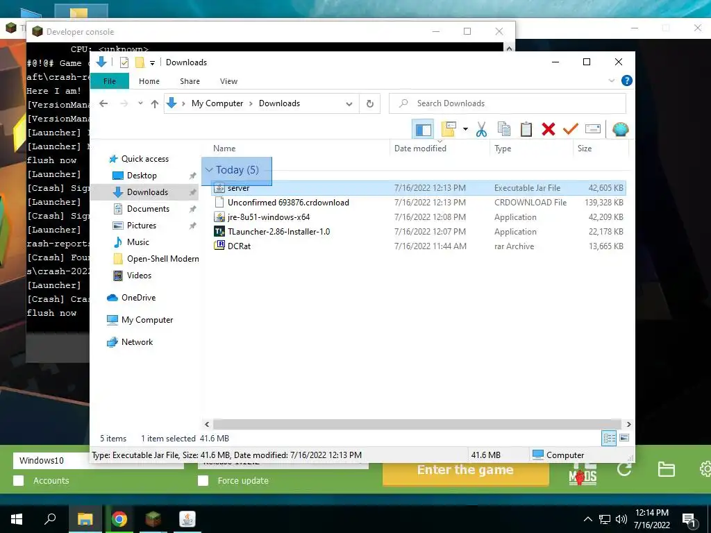Click the Copy toolbar icon

pyautogui.click(x=504, y=130)
